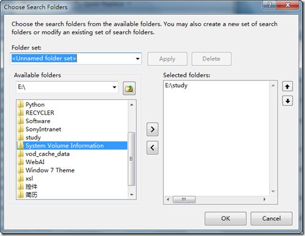Select the xsl folder
Image resolution: width=305 pixels, height=236 pixels.
(x=72, y=179)
